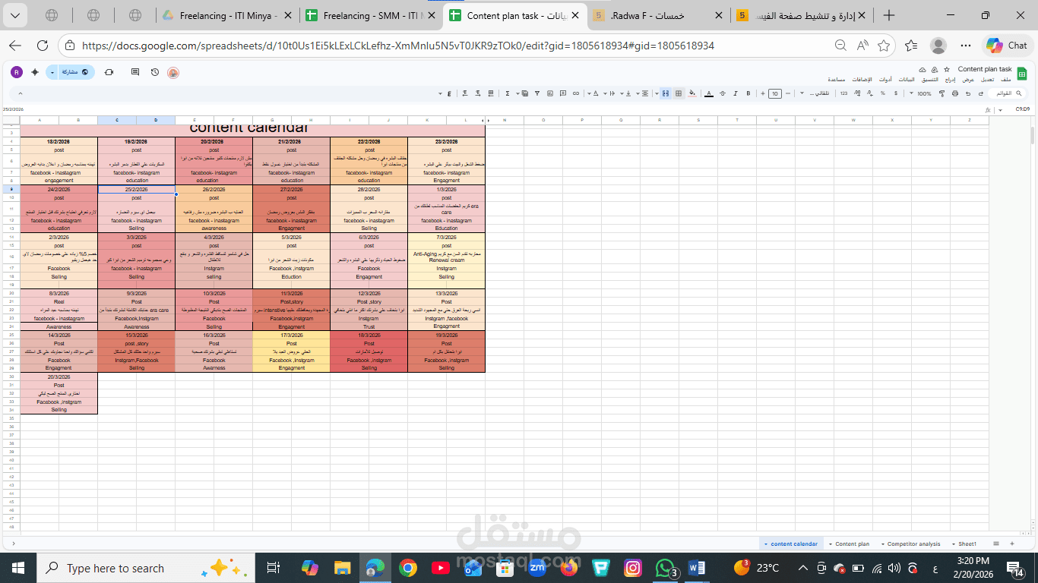Open Freelancing - SMM browser tab
Image resolution: width=1038 pixels, height=583 pixels.
click(x=370, y=15)
